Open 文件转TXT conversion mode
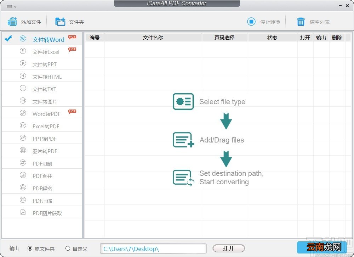354x257 pixels. (x=42, y=88)
